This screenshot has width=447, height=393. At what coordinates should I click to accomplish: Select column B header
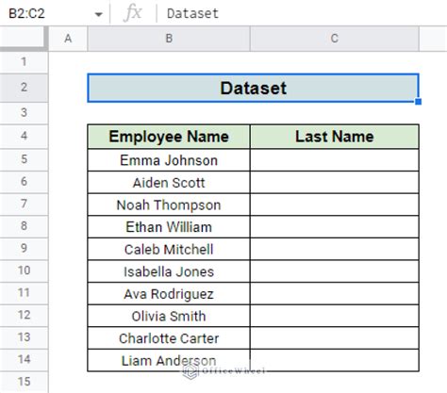coord(169,39)
